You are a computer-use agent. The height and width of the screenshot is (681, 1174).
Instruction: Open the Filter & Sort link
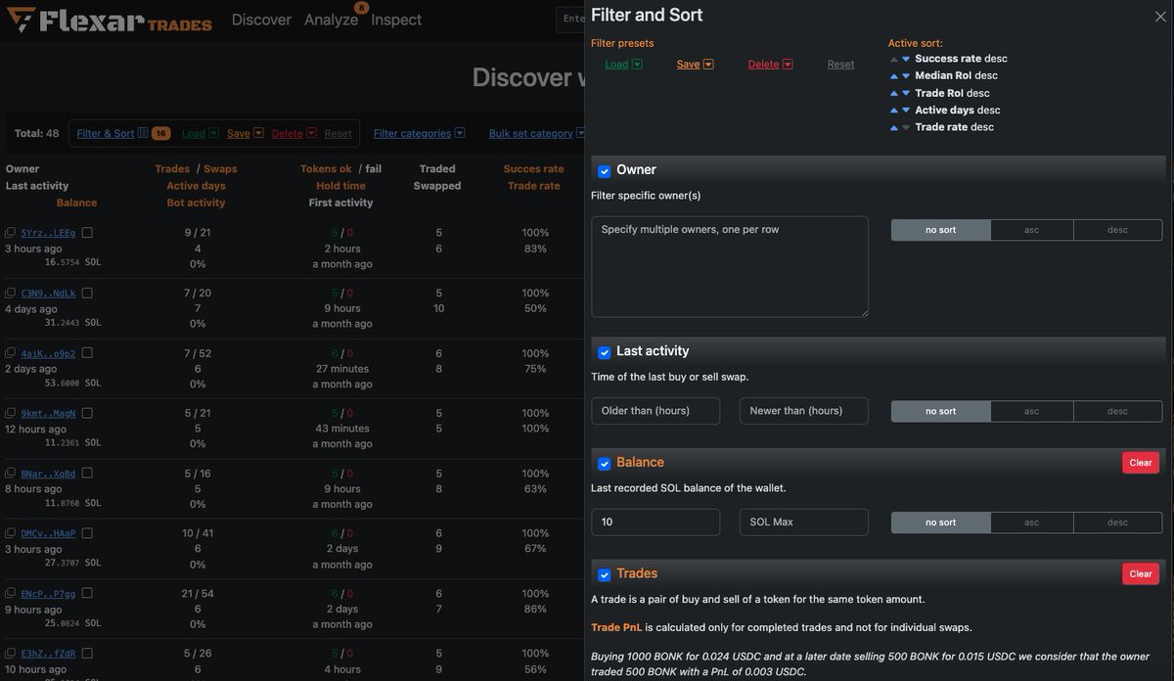pyautogui.click(x=106, y=133)
